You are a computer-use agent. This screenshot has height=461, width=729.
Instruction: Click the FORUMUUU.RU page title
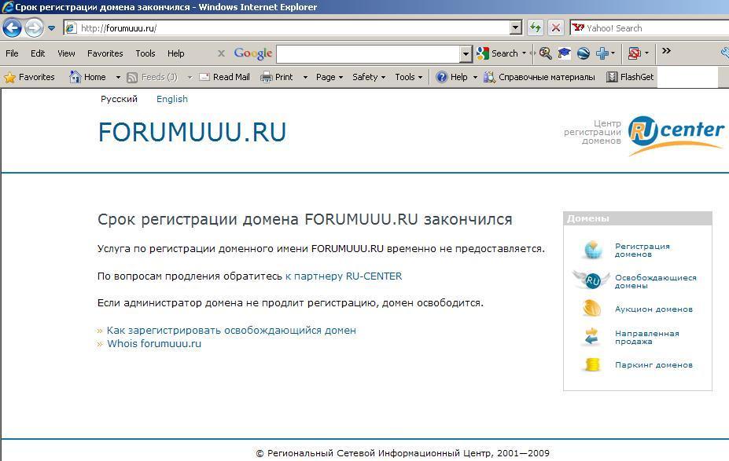point(192,132)
